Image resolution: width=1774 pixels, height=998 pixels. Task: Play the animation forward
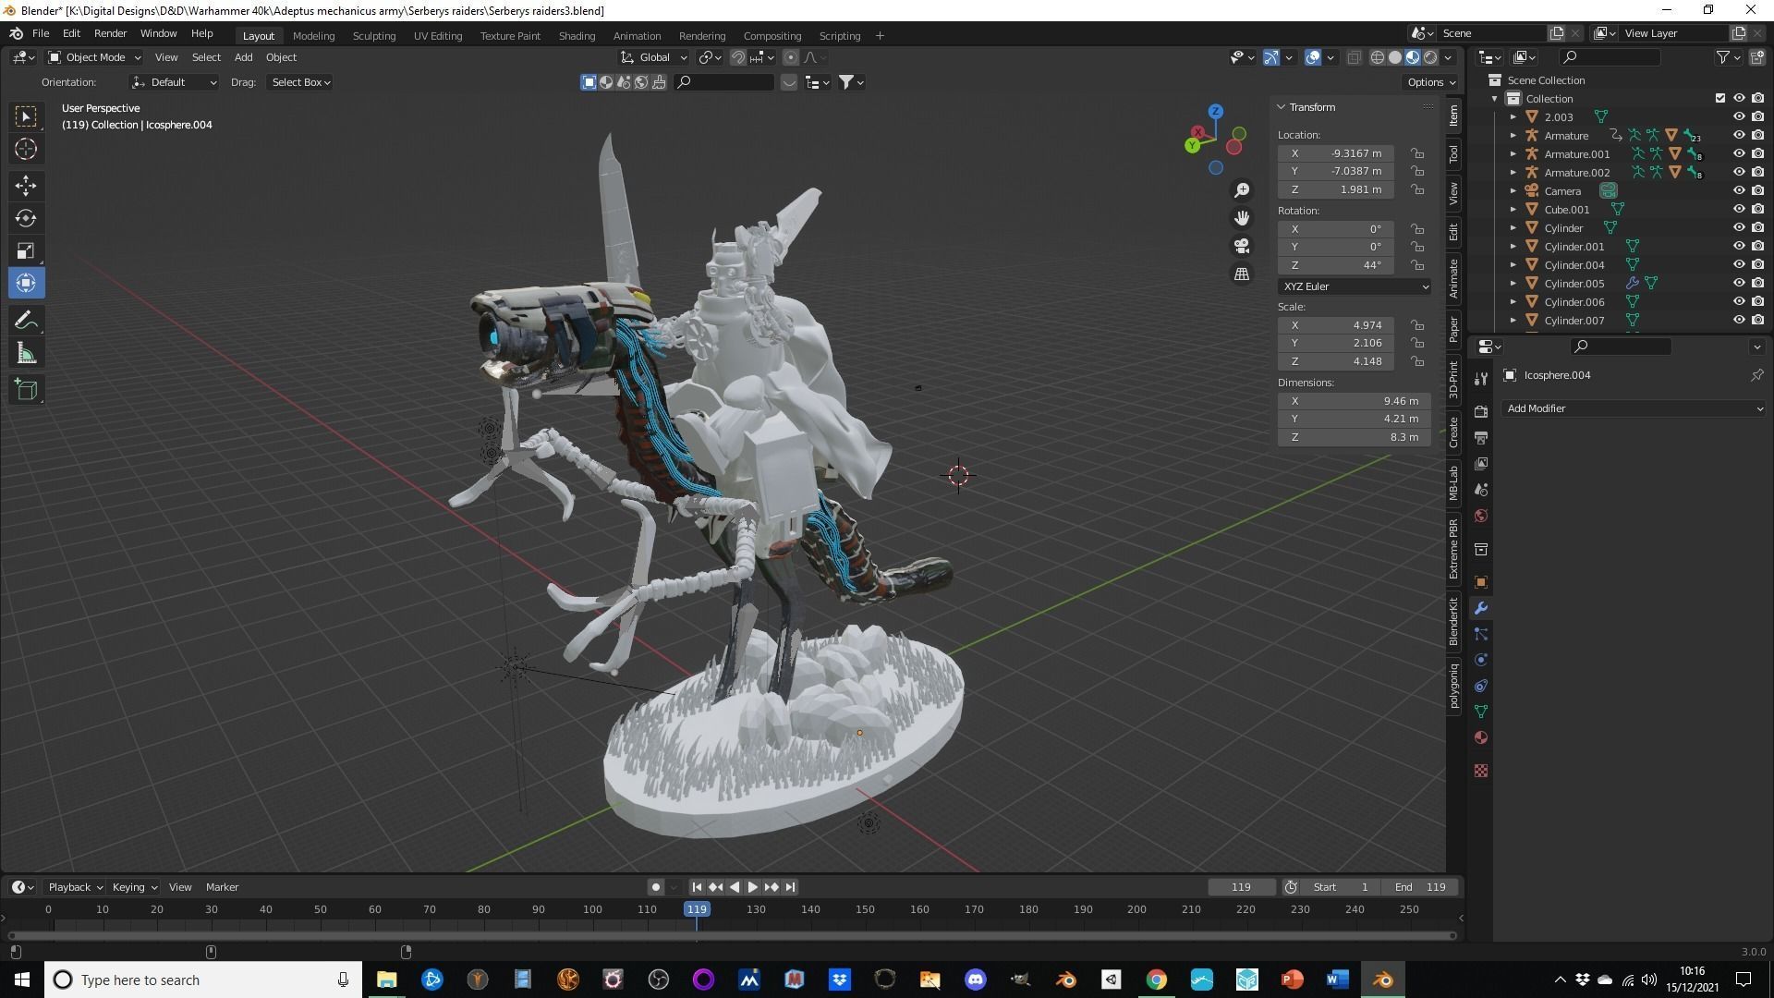tap(752, 887)
